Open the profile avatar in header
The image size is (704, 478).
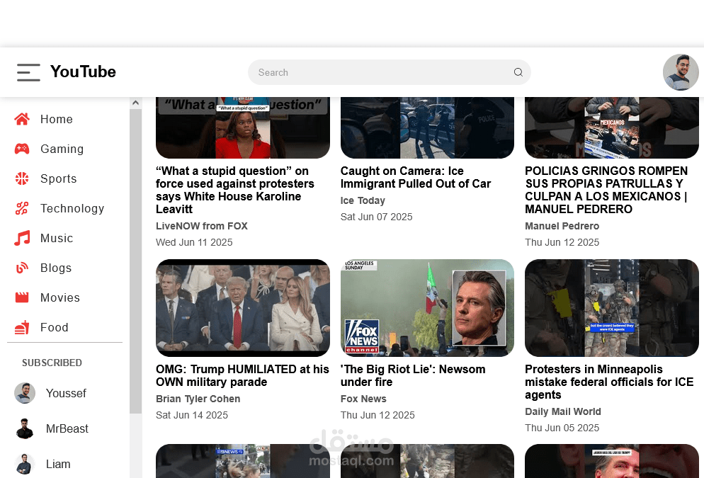click(x=681, y=72)
